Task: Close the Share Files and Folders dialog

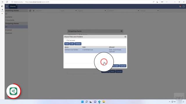Action: [x=125, y=37]
